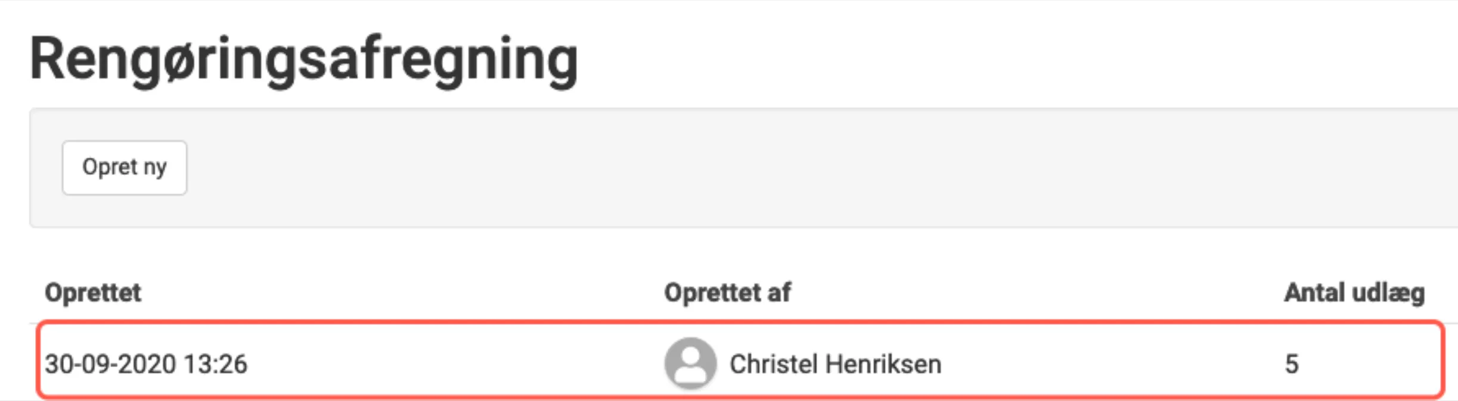Click the Rengøringsafregning page title
The height and width of the screenshot is (401, 1458).
pyautogui.click(x=304, y=57)
